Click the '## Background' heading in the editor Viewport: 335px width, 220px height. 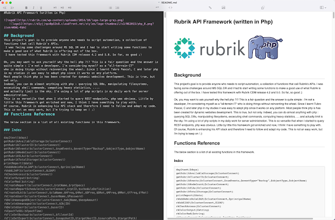pos(19,36)
